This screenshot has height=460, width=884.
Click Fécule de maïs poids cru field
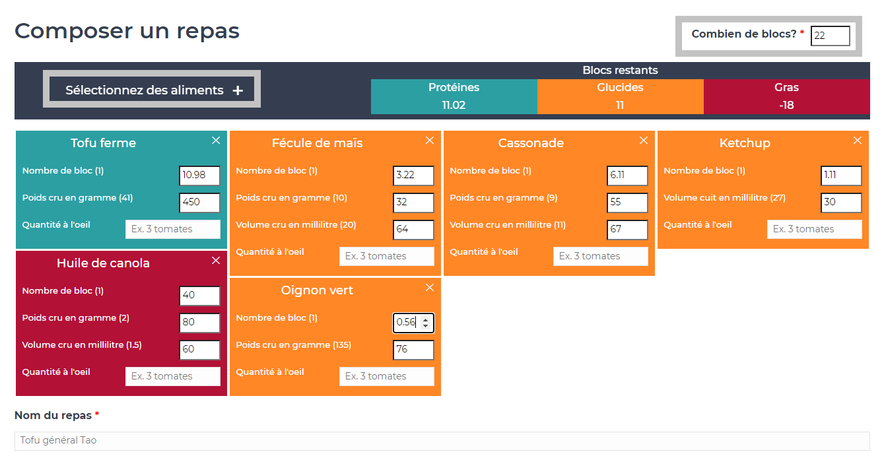(413, 203)
